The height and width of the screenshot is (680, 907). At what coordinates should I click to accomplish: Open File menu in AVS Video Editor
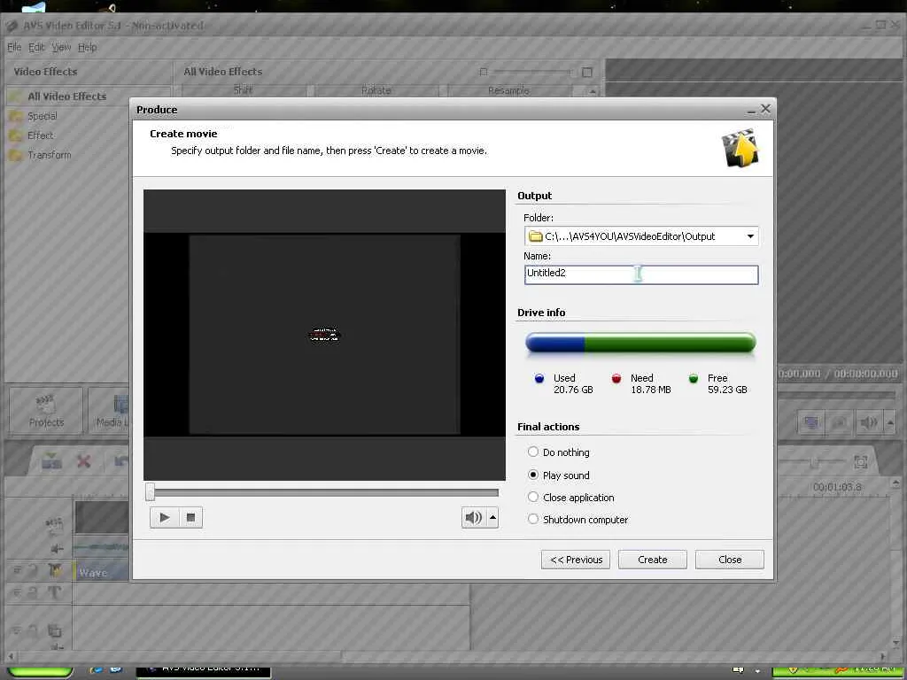click(x=14, y=48)
